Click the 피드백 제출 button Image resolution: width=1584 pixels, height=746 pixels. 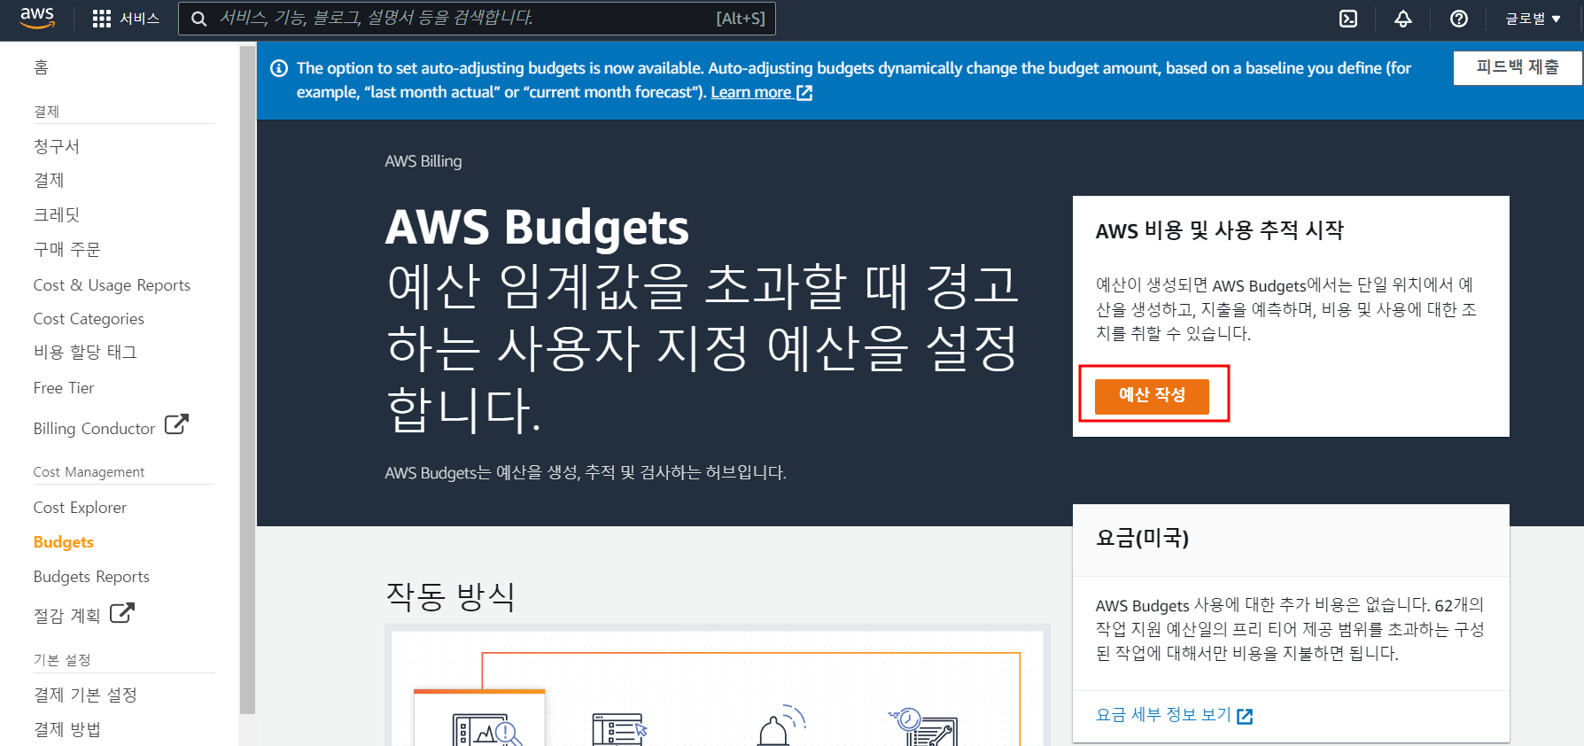[x=1517, y=67]
